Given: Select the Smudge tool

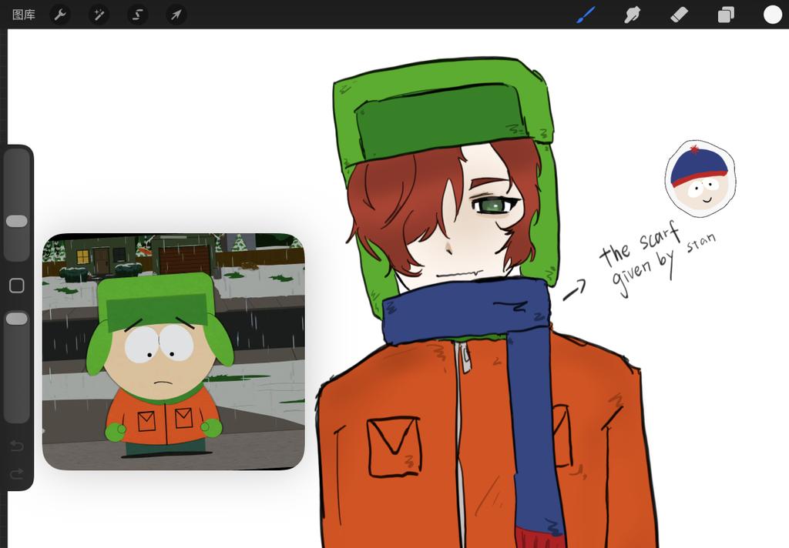Looking at the screenshot, I should [x=632, y=15].
